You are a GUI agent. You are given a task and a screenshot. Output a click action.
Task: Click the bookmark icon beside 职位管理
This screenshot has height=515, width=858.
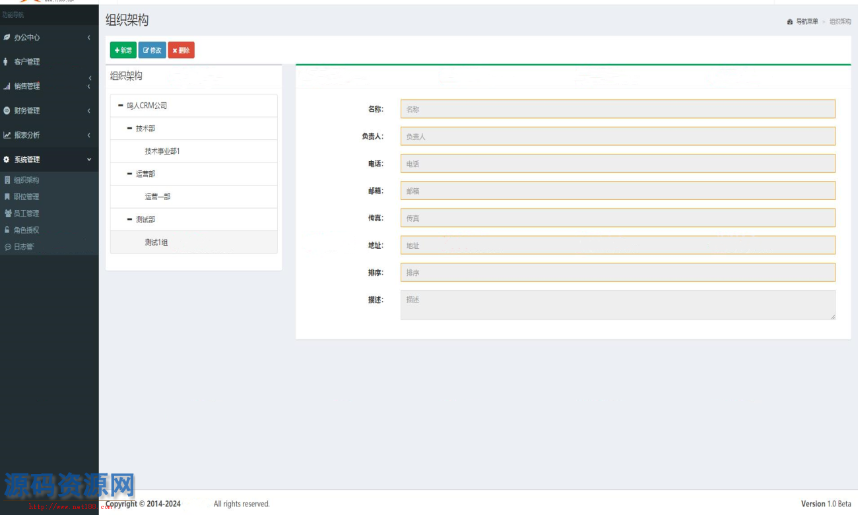(x=7, y=197)
